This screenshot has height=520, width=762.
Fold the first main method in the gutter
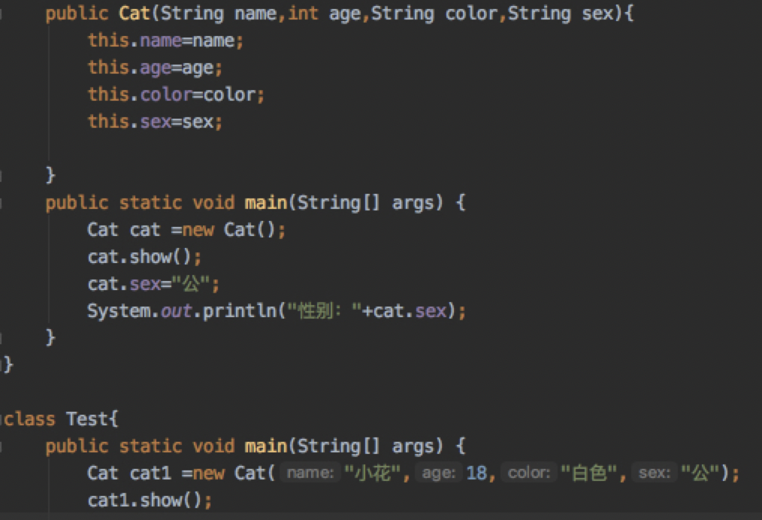[x=3, y=203]
